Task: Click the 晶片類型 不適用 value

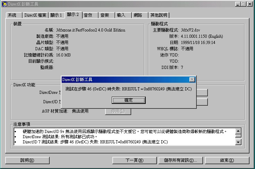Action: tap(62, 43)
